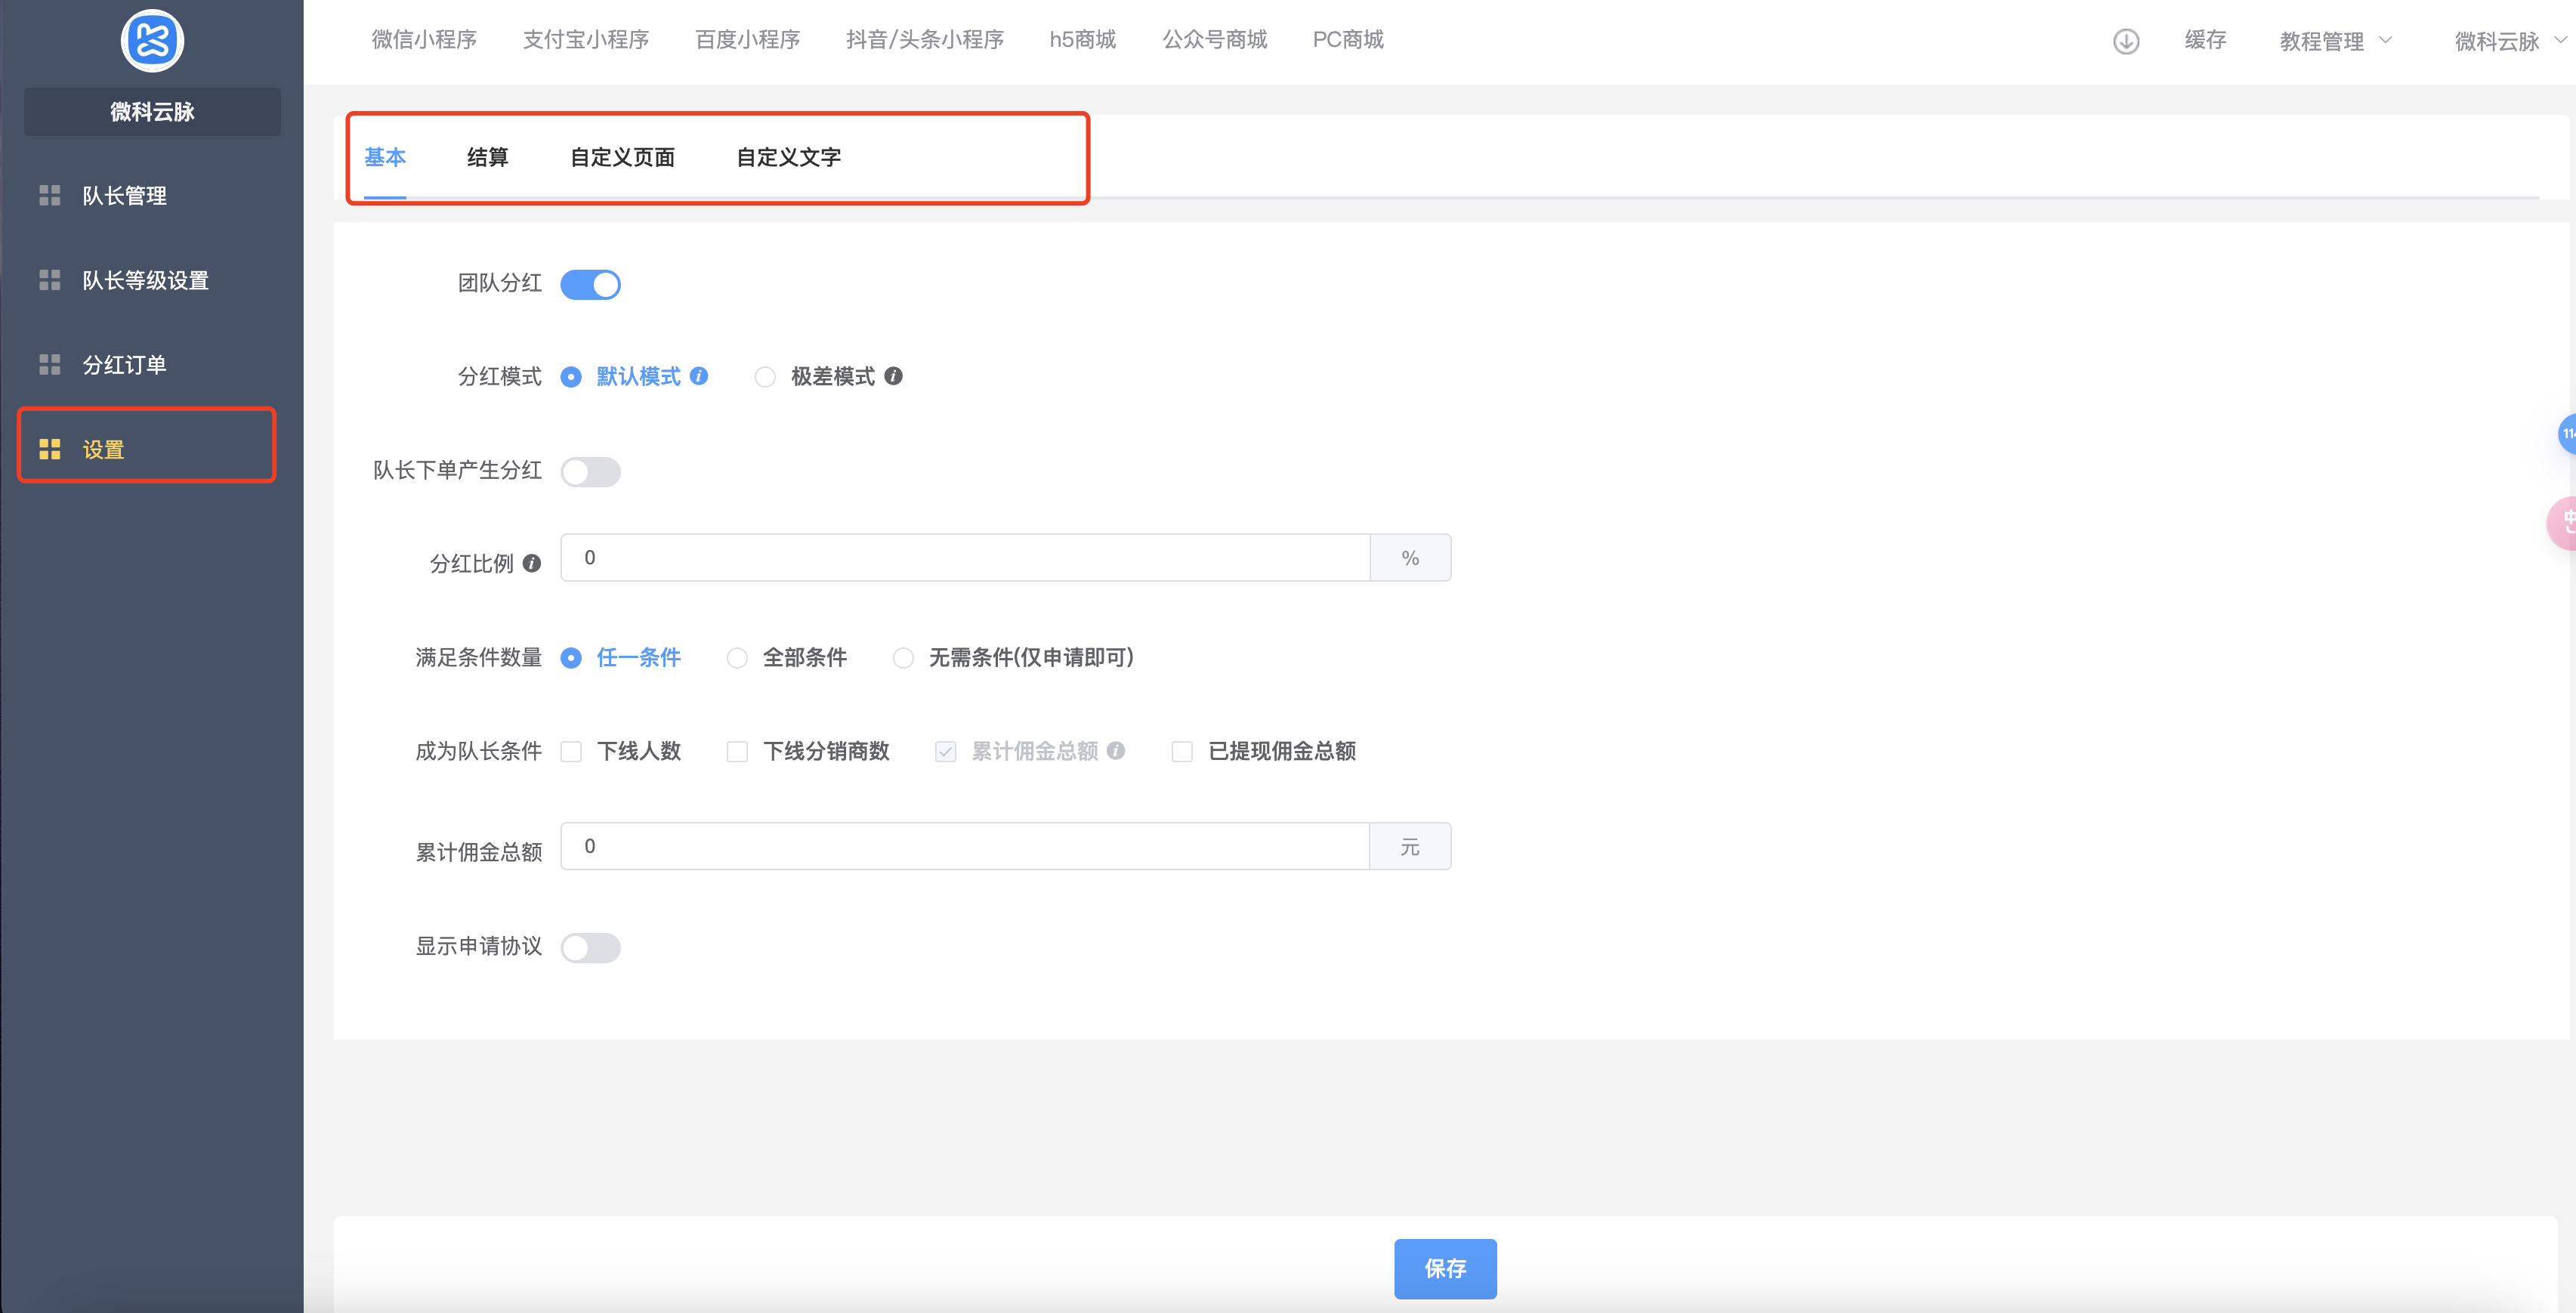Click info icon next to 极差模式
Image resolution: width=2576 pixels, height=1313 pixels.
893,376
